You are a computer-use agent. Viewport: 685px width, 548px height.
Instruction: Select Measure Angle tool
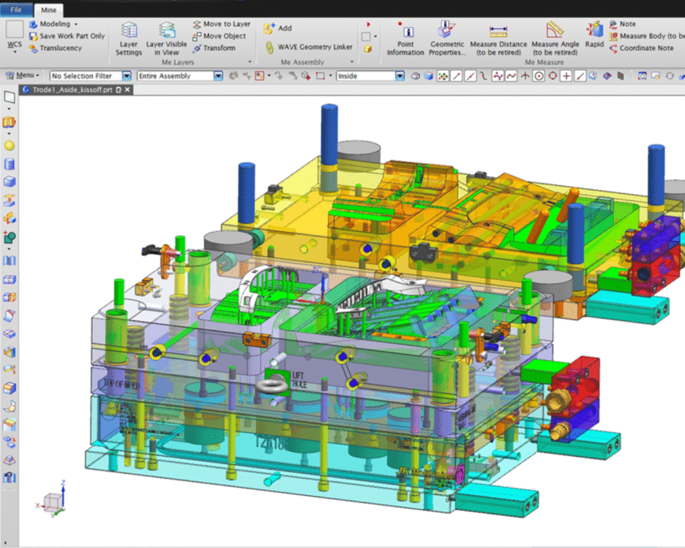[555, 37]
